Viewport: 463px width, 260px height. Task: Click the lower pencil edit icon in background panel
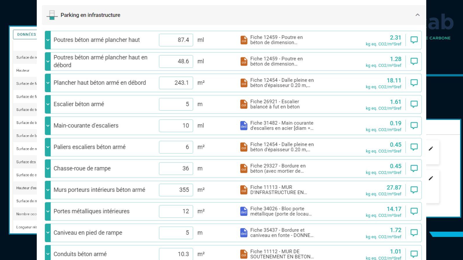[x=431, y=178]
